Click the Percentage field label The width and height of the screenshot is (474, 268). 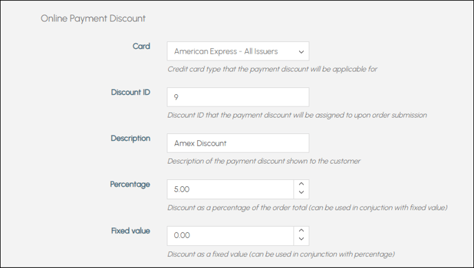coord(130,184)
